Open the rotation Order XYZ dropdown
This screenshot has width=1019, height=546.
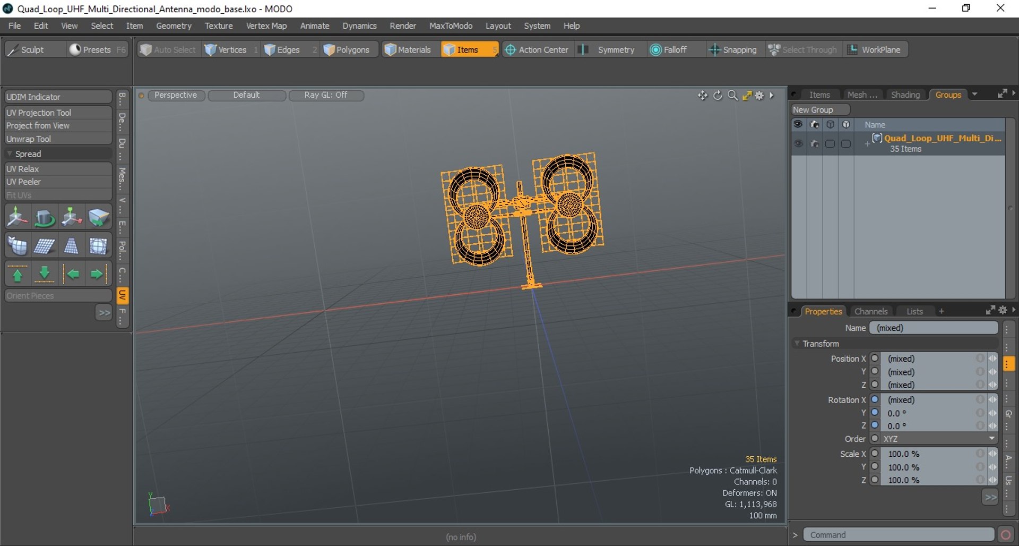tap(938, 439)
